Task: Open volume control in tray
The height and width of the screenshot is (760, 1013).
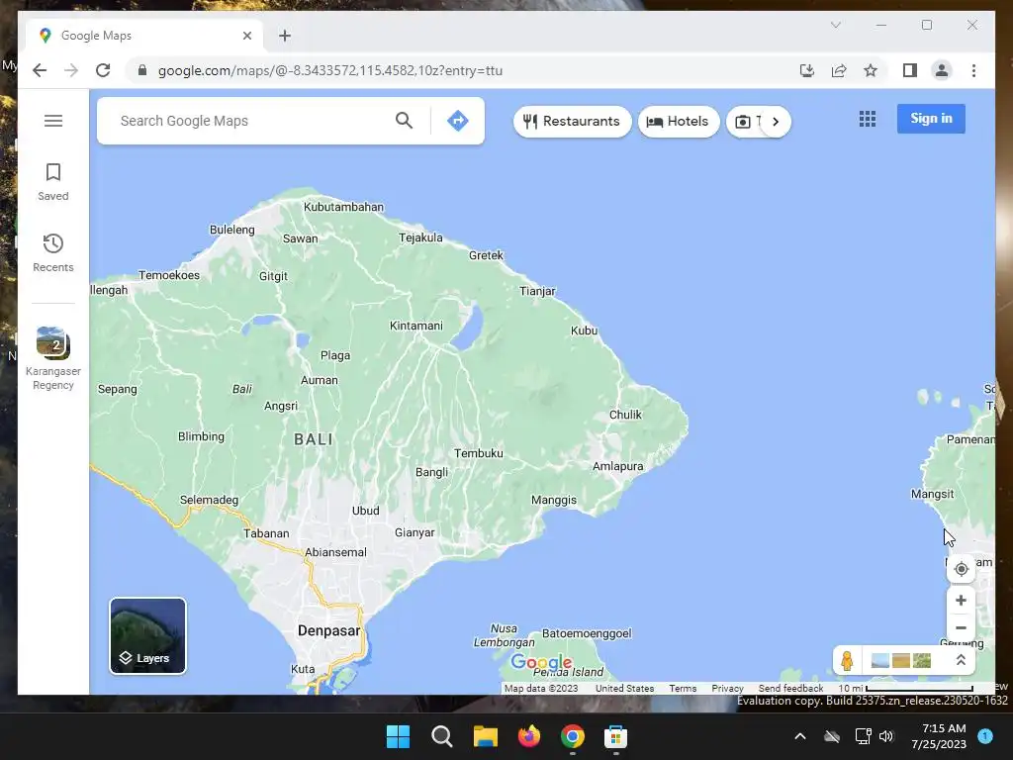Action: pos(886,736)
